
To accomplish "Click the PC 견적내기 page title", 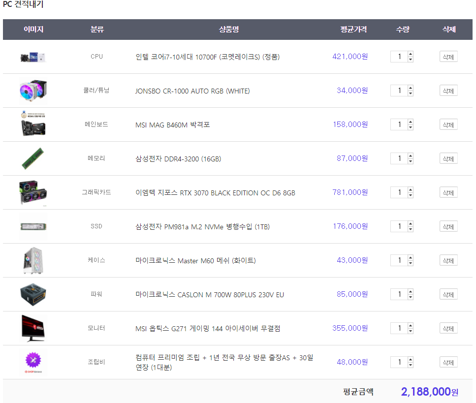I will tap(23, 4).
